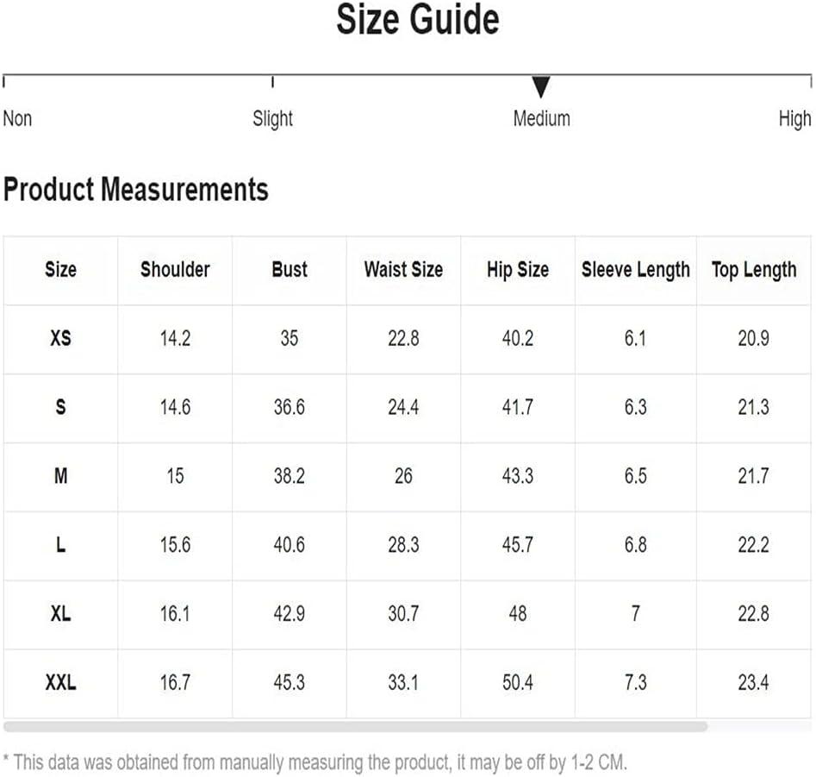The image size is (816, 777).
Task: Click the L row bust value 40.6
Action: click(x=290, y=545)
